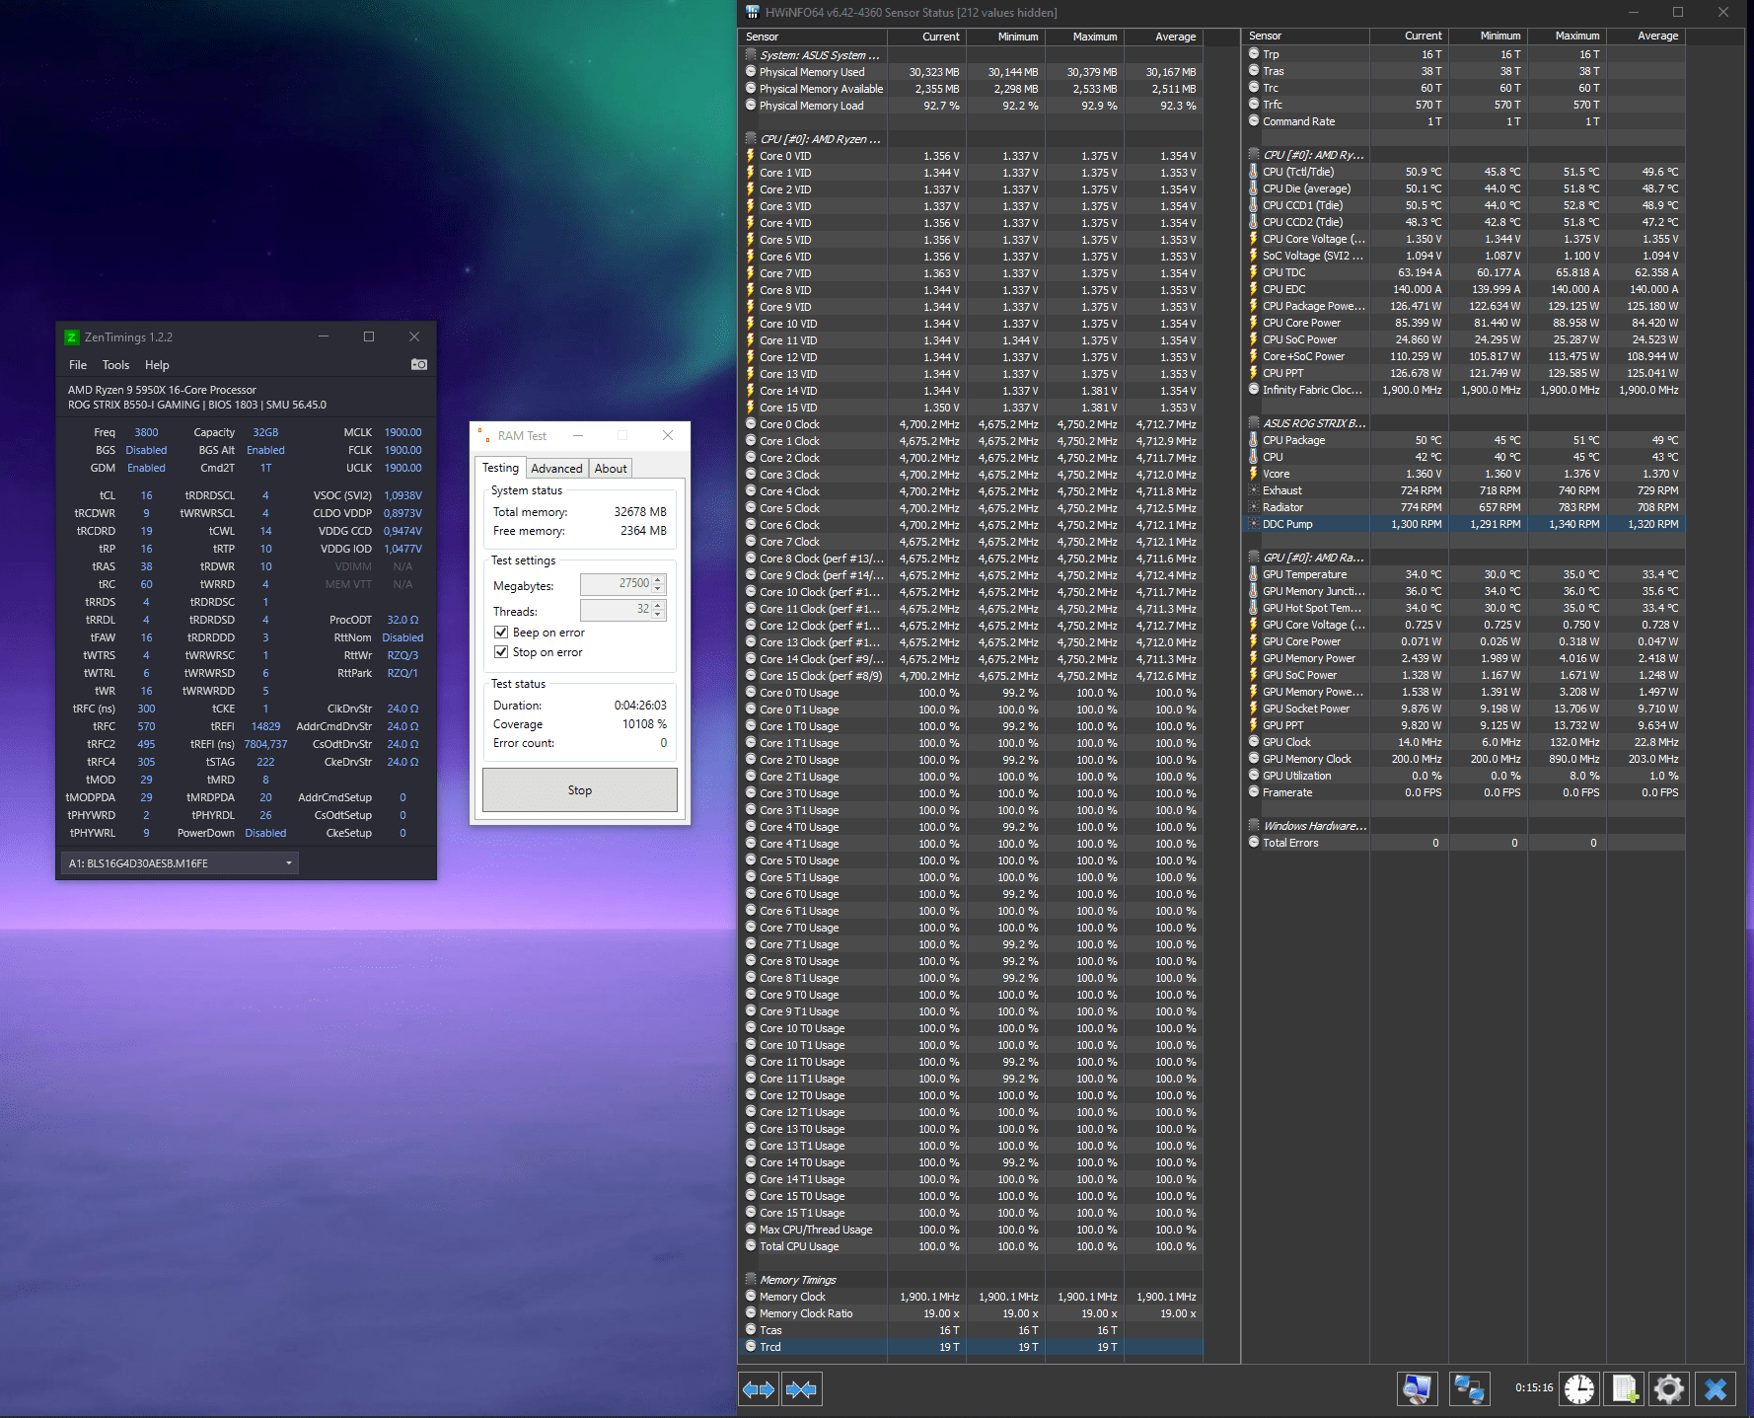Click the shrink columns arrows button in HWiNFO
Screen dimensions: 1754x1418
pyautogui.click(x=801, y=1389)
